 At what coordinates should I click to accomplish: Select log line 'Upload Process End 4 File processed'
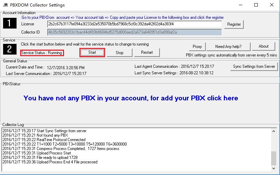point(50,162)
